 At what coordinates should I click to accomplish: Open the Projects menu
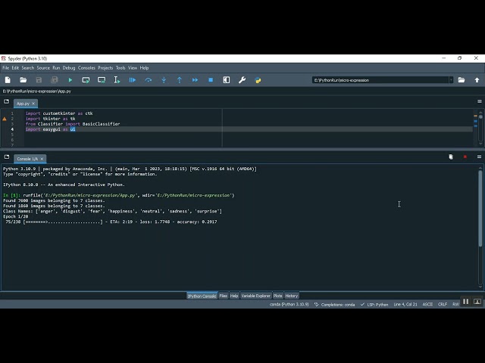click(105, 68)
